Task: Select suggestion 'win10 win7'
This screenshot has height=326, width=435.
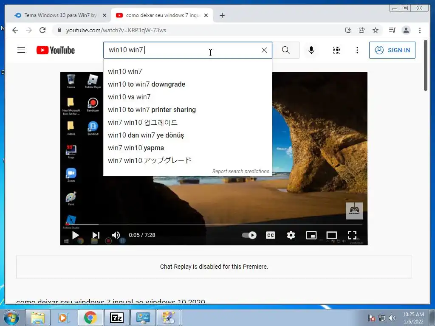Action: point(187,71)
